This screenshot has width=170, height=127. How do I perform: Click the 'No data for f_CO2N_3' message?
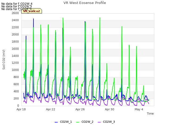pyautogui.click(x=16, y=6)
